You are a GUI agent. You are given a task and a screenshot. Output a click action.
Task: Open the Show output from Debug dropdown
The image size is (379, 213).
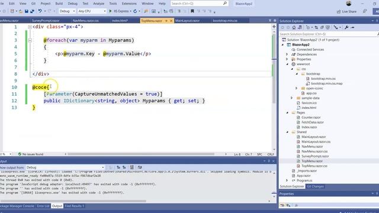tap(65, 167)
